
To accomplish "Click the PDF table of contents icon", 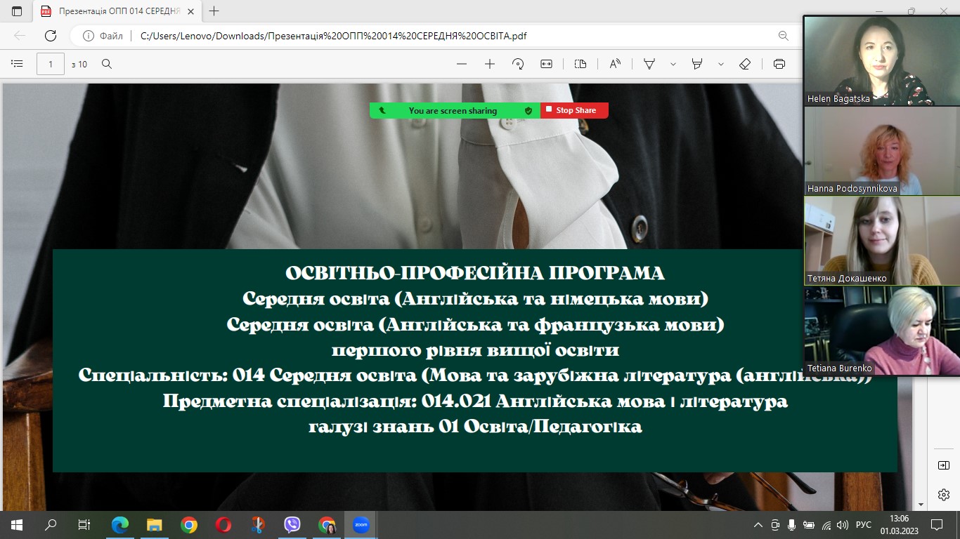I will pos(17,64).
